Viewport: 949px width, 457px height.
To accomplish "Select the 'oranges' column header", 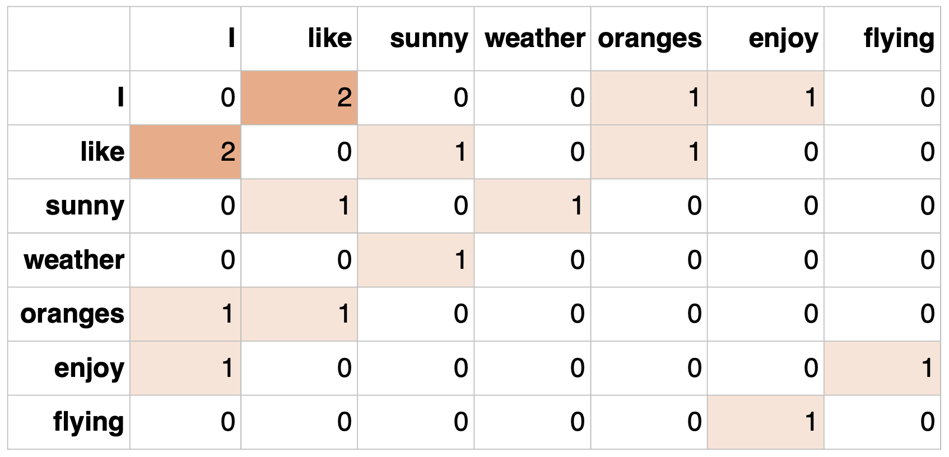I will click(x=649, y=39).
